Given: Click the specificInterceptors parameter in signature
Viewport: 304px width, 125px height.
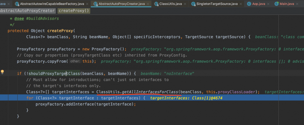Looking at the screenshot, I should pos(157,37).
